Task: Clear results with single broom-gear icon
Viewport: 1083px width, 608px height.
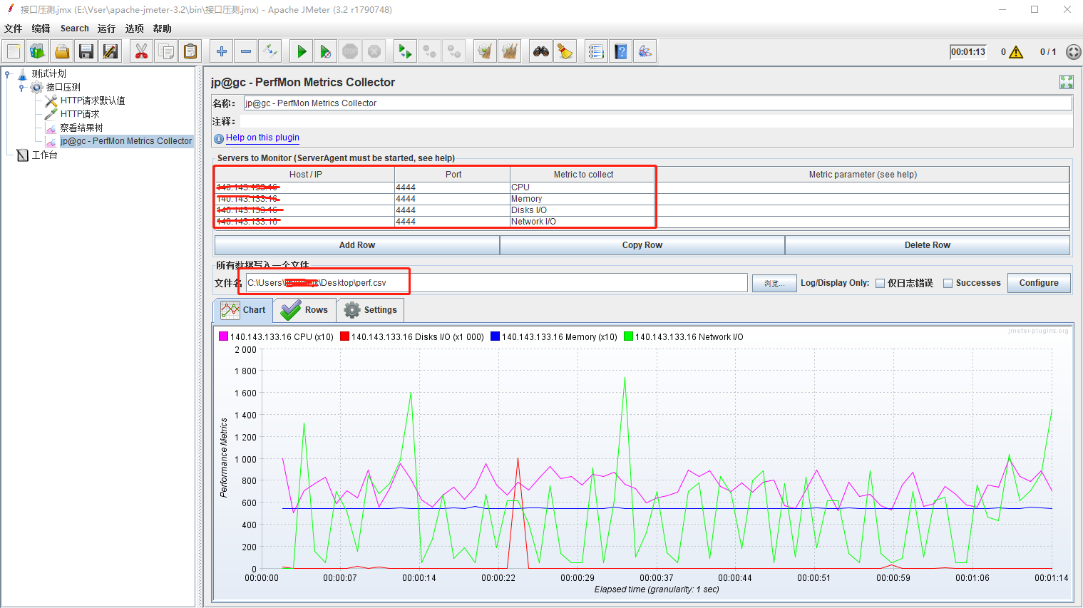Action: (486, 51)
